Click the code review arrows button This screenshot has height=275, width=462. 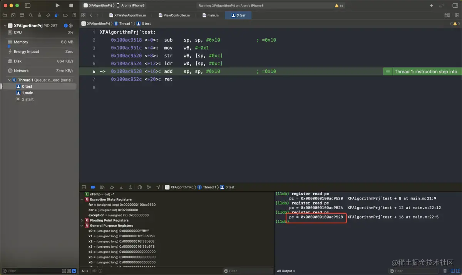point(442,6)
